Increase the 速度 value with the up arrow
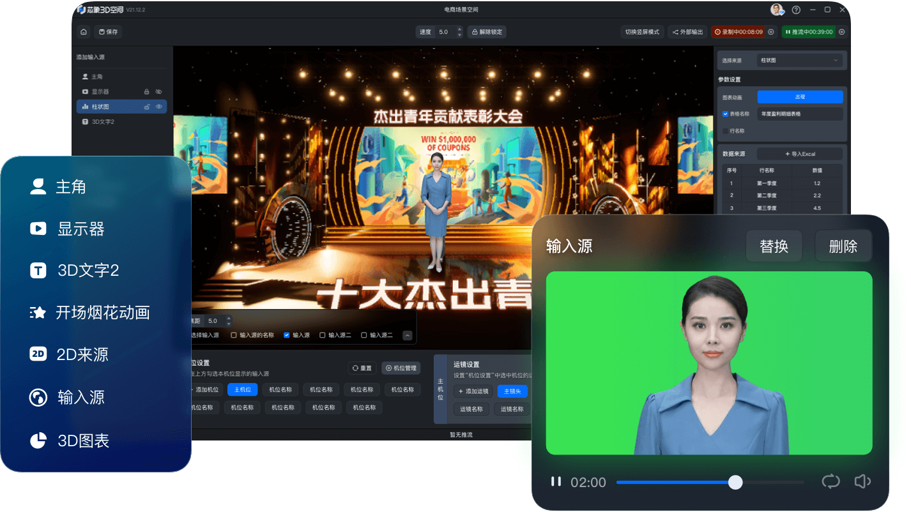 pyautogui.click(x=459, y=29)
